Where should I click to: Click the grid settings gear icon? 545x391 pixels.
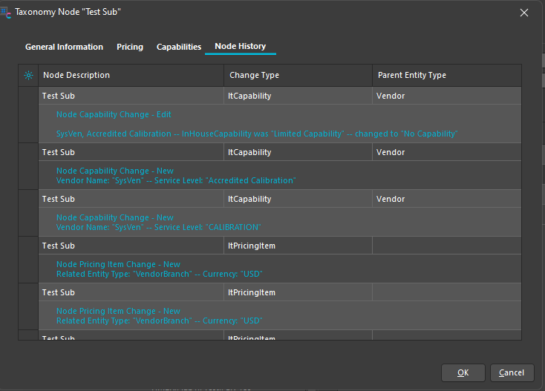(28, 76)
